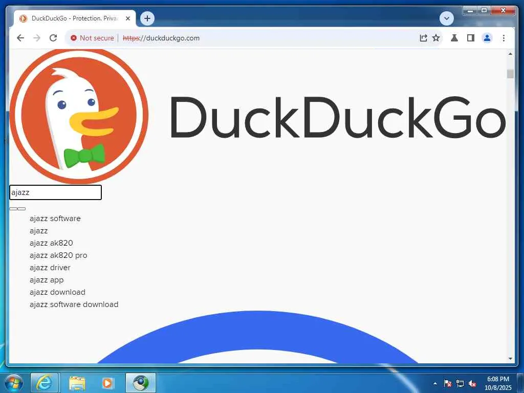Open the Windows Start menu
524x393 pixels.
[x=14, y=383]
